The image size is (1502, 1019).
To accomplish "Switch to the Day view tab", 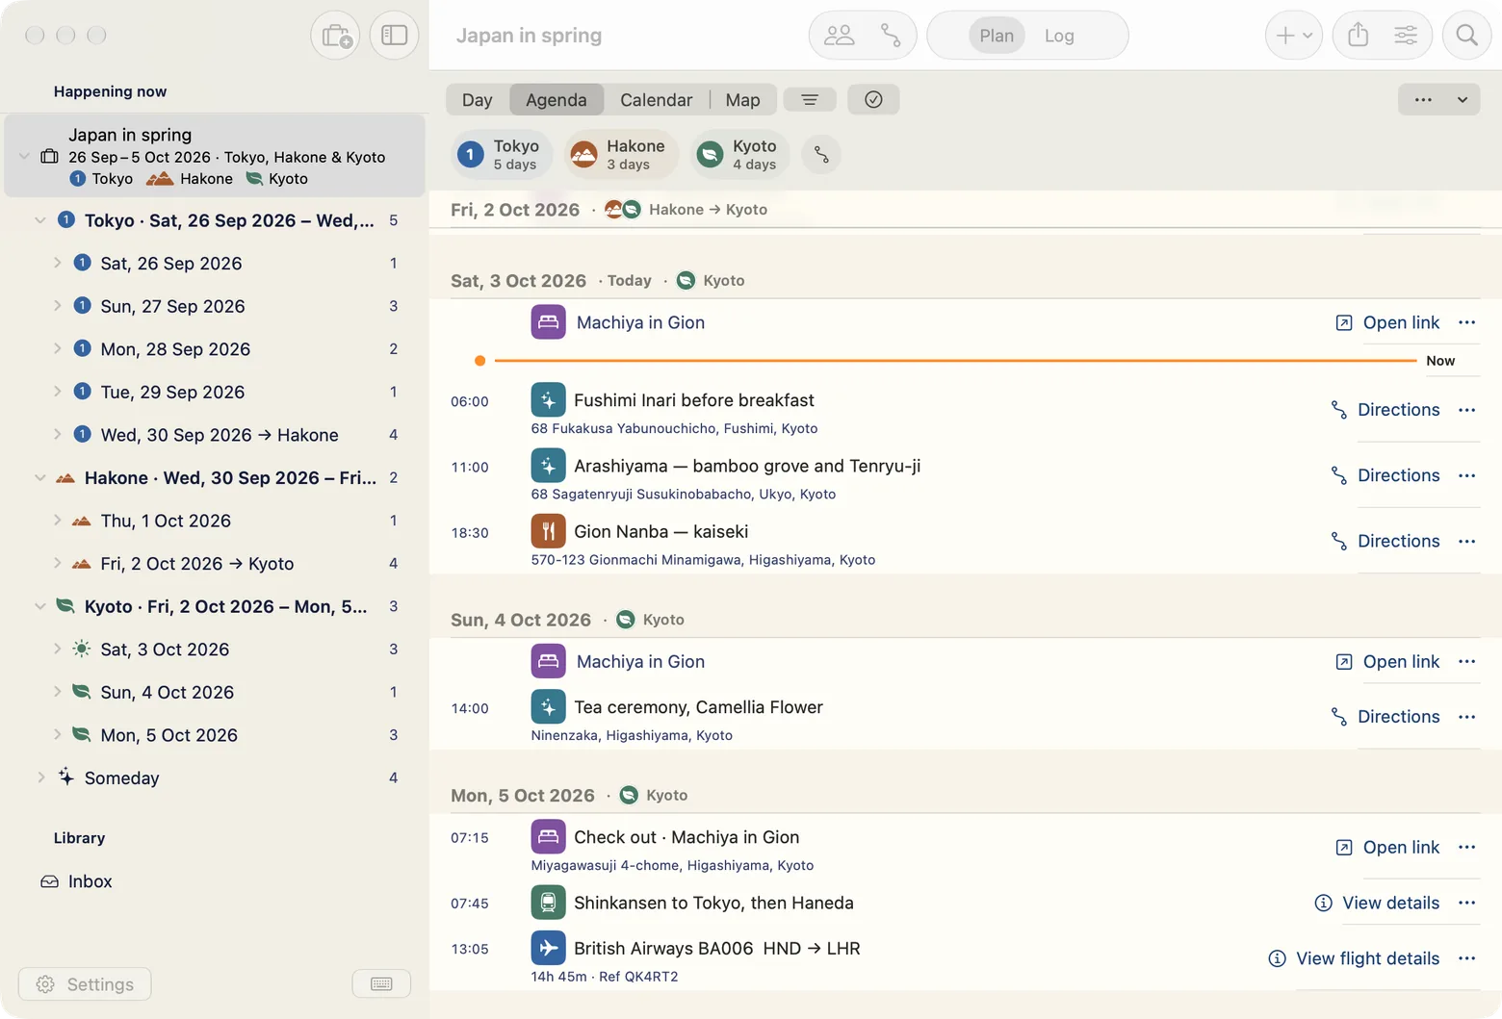I will (x=478, y=100).
